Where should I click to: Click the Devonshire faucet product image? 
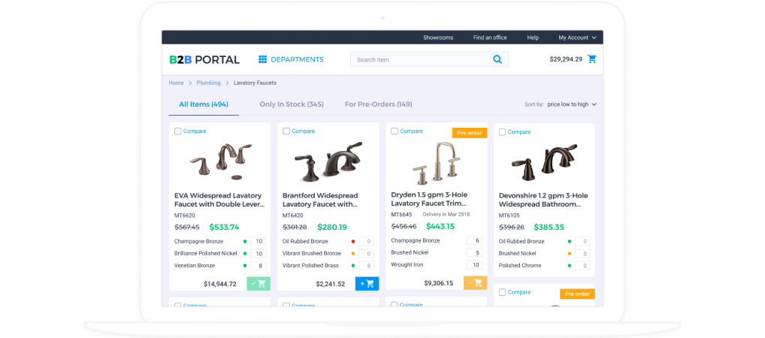(545, 162)
